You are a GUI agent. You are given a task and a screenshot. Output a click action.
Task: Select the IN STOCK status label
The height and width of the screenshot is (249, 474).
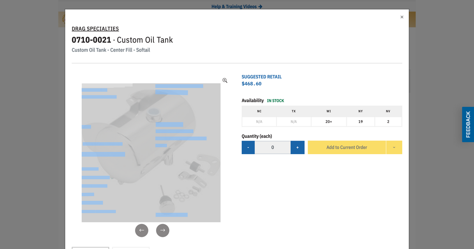tap(276, 101)
